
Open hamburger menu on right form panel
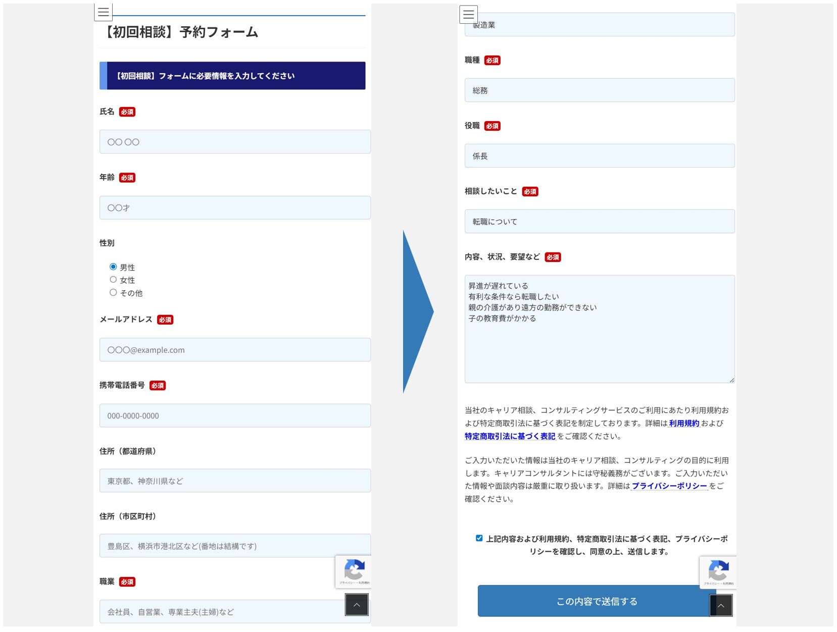click(x=468, y=14)
